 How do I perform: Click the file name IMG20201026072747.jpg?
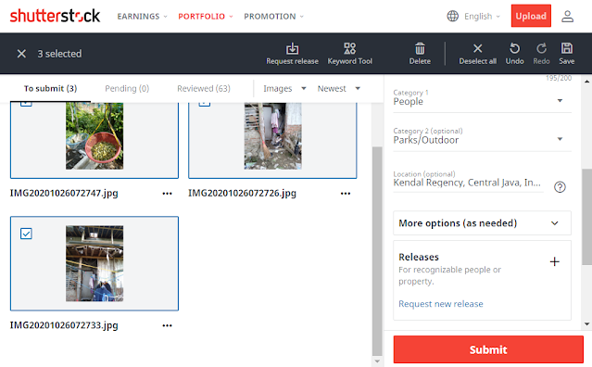coord(64,194)
